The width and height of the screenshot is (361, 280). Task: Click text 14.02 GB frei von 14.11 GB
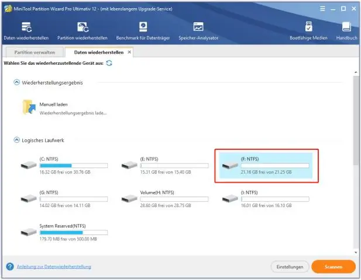point(65,206)
